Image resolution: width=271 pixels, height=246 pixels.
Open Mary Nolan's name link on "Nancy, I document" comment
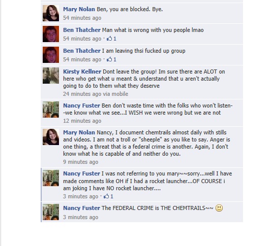tap(79, 132)
